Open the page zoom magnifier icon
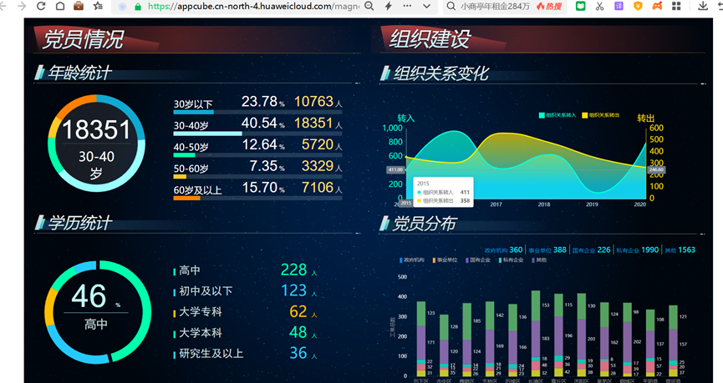This screenshot has width=723, height=383. pyautogui.click(x=369, y=6)
